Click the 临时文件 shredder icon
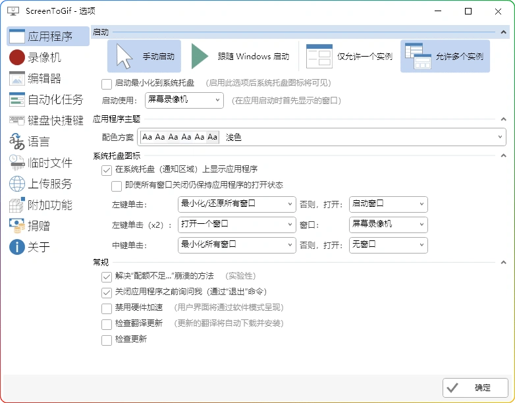Viewport: 515px width, 403px height. point(16,163)
